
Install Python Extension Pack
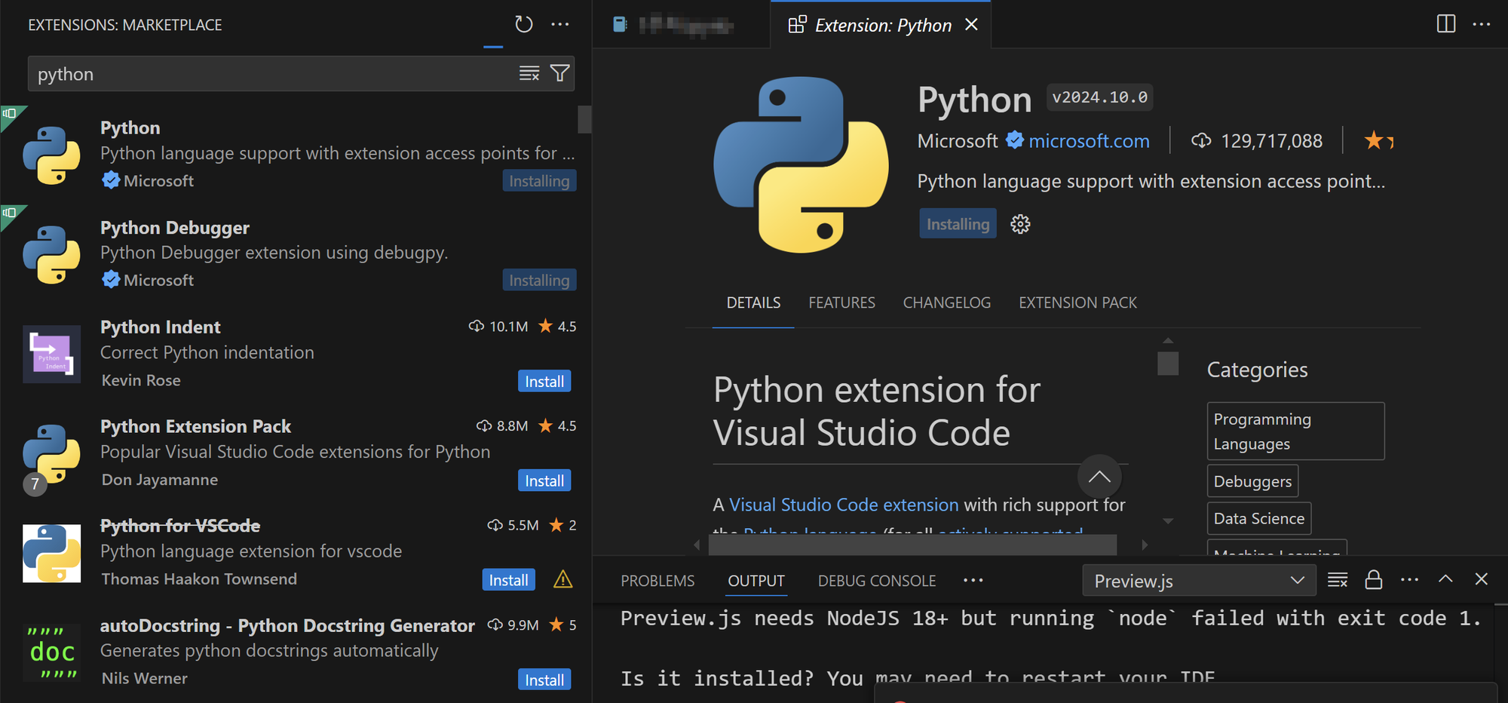pos(544,481)
